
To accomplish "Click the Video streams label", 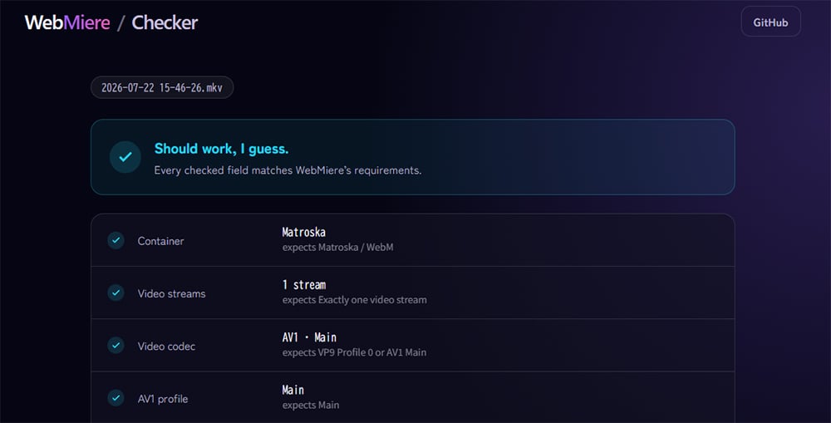I will (172, 293).
